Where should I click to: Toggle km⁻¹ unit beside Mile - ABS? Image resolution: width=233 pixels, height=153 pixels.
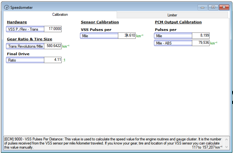click(x=214, y=43)
